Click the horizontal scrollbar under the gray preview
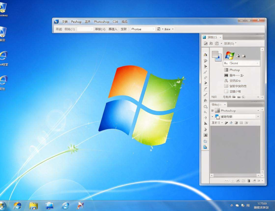Screen dimensions: 275x211 point(235,175)
